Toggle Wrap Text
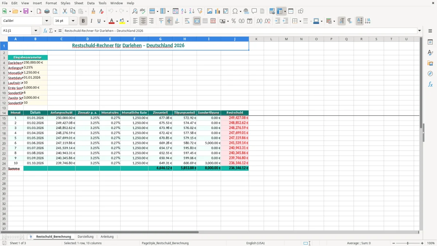Image resolution: width=437 pixels, height=246 pixels. 187,21
